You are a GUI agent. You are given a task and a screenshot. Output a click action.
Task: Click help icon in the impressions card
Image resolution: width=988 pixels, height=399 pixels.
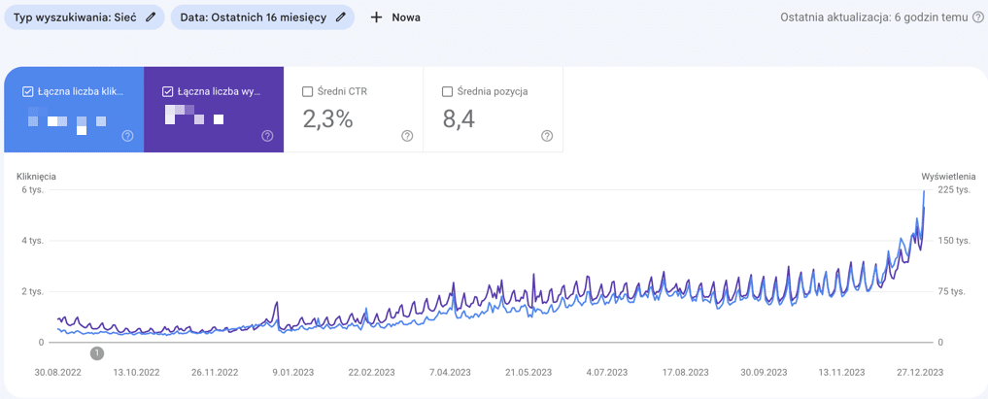[267, 136]
